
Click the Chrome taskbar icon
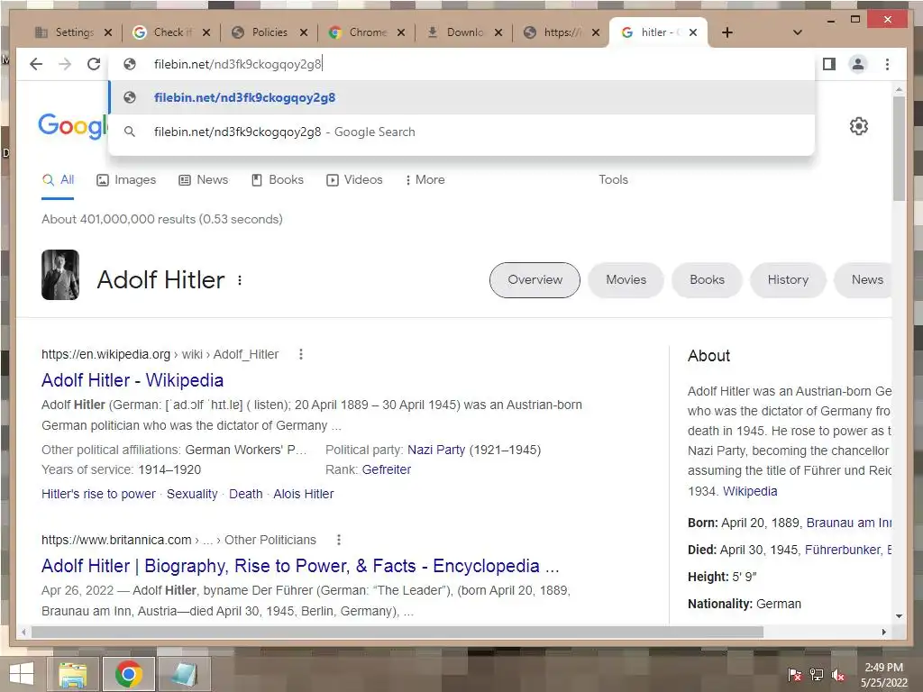pos(128,674)
